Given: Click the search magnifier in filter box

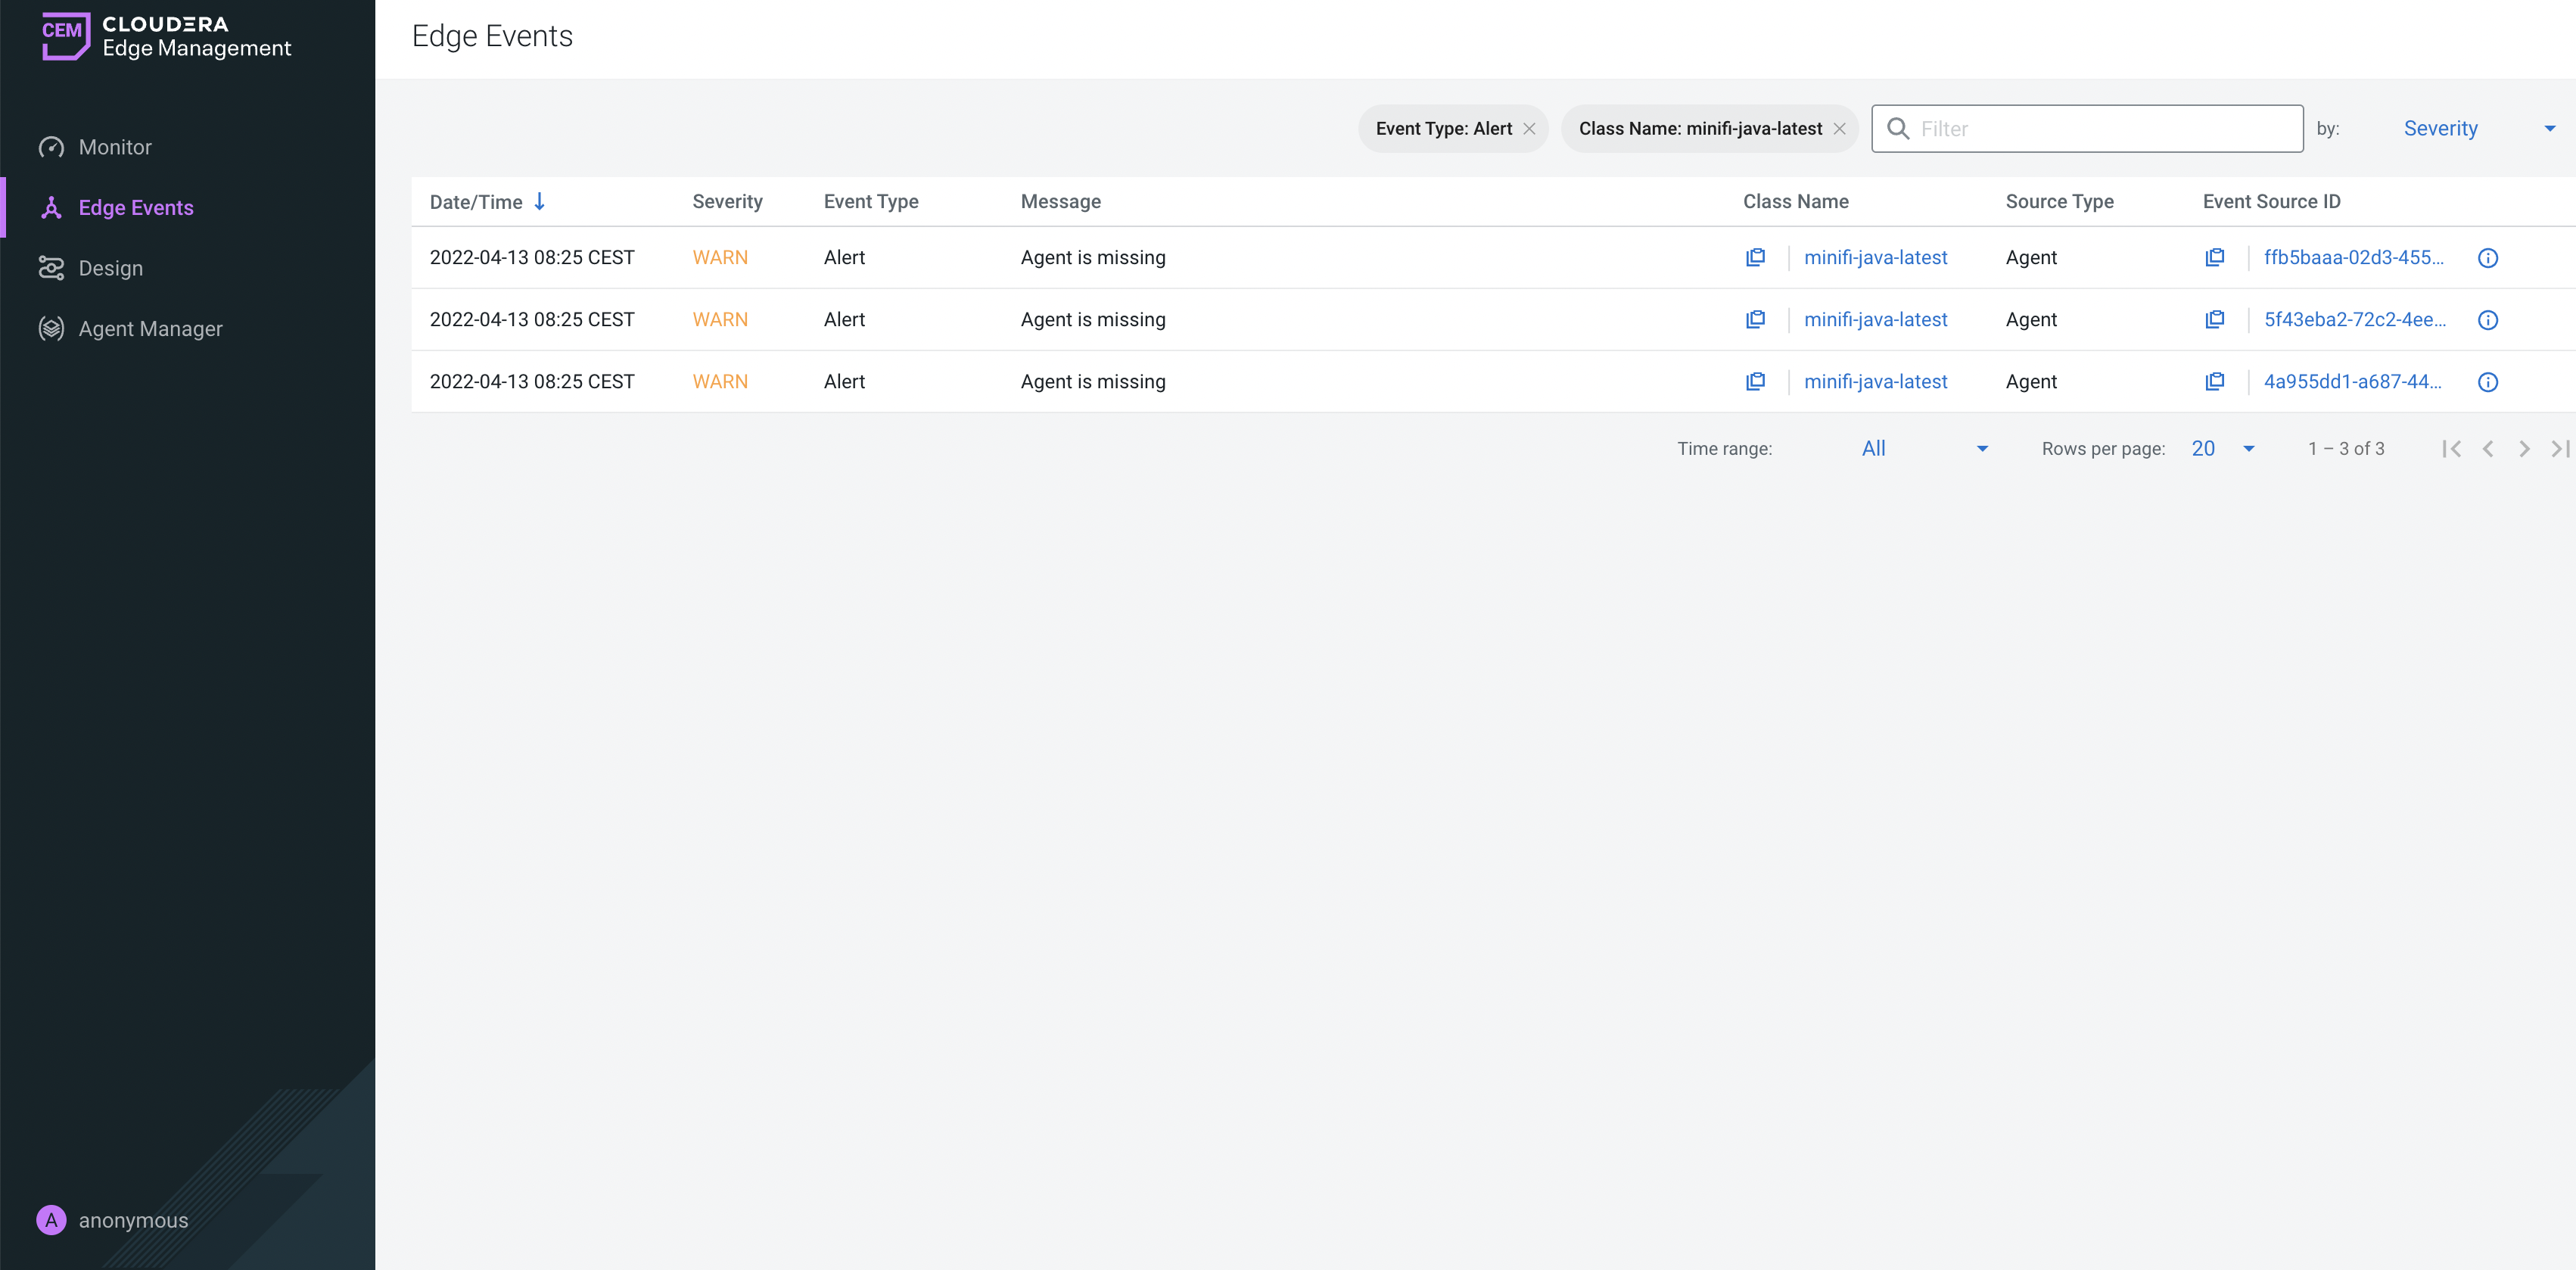Looking at the screenshot, I should [1899, 128].
